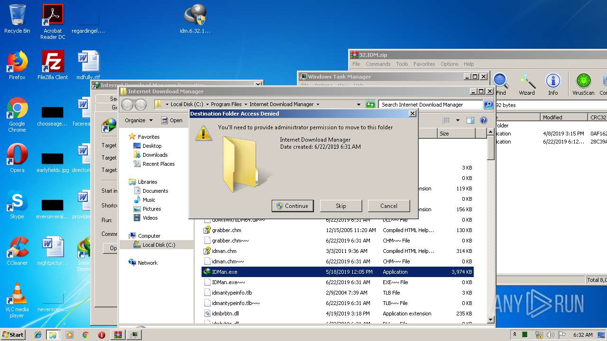Open Options menu in WinRAR
The height and width of the screenshot is (341, 607).
click(x=449, y=64)
